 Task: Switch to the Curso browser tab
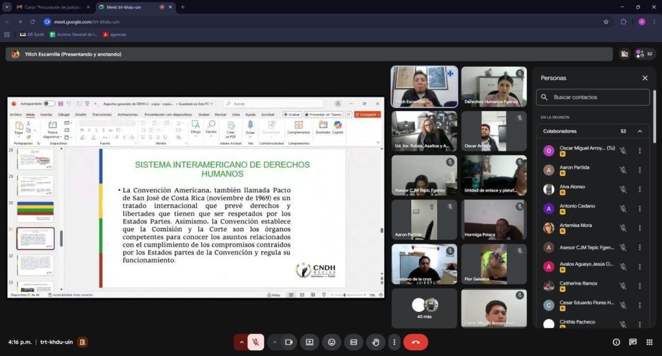[x=53, y=7]
